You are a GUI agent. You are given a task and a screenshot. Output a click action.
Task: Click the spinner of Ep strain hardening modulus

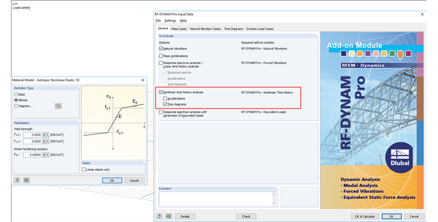point(44,155)
